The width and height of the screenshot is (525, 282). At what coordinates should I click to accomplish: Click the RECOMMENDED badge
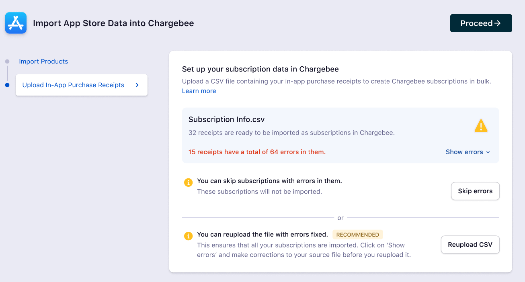[357, 235]
